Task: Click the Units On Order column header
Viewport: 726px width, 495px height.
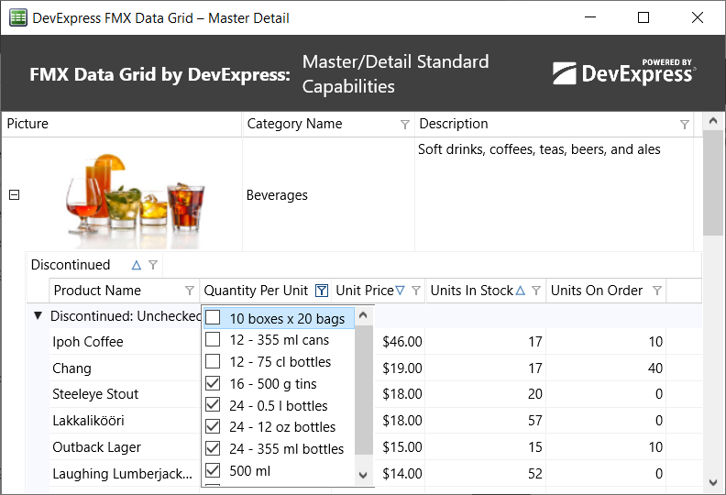Action: pos(606,291)
